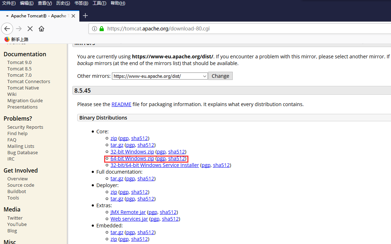Image resolution: width=391 pixels, height=244 pixels.
Task: Open the README link
Action: point(121,104)
